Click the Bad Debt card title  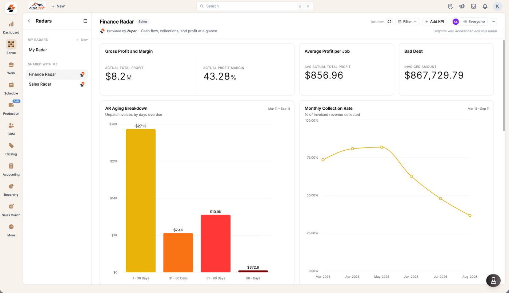[413, 51]
